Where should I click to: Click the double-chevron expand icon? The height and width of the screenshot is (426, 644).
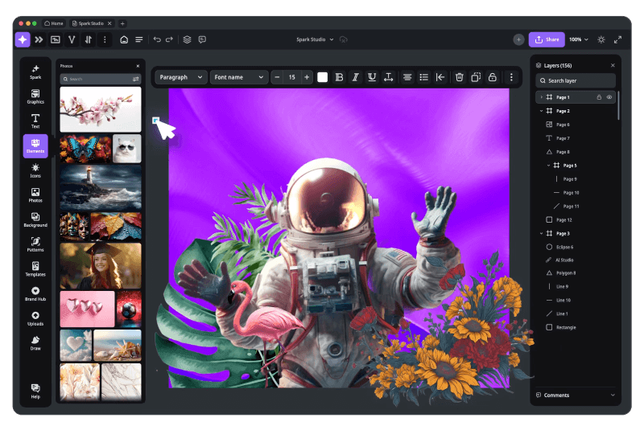coord(39,39)
